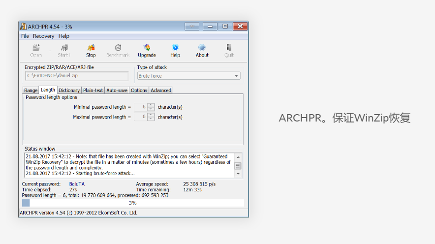435x244 pixels.
Task: Open the File menu
Action: click(x=25, y=36)
